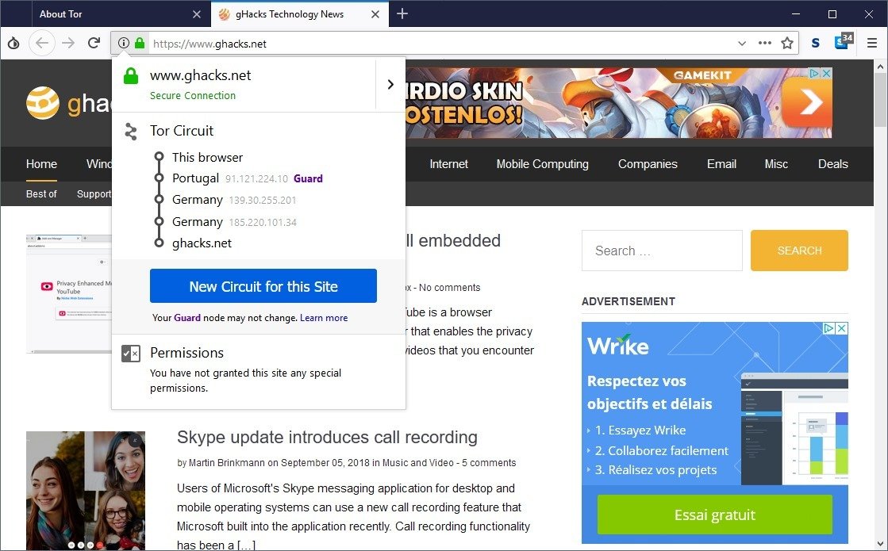
Task: Click the Germany 185.220.101.34 relay row
Action: [234, 222]
